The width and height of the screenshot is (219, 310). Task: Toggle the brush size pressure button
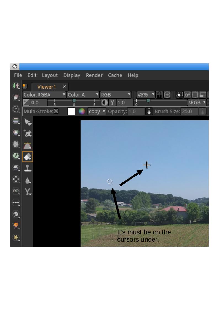[x=202, y=111]
